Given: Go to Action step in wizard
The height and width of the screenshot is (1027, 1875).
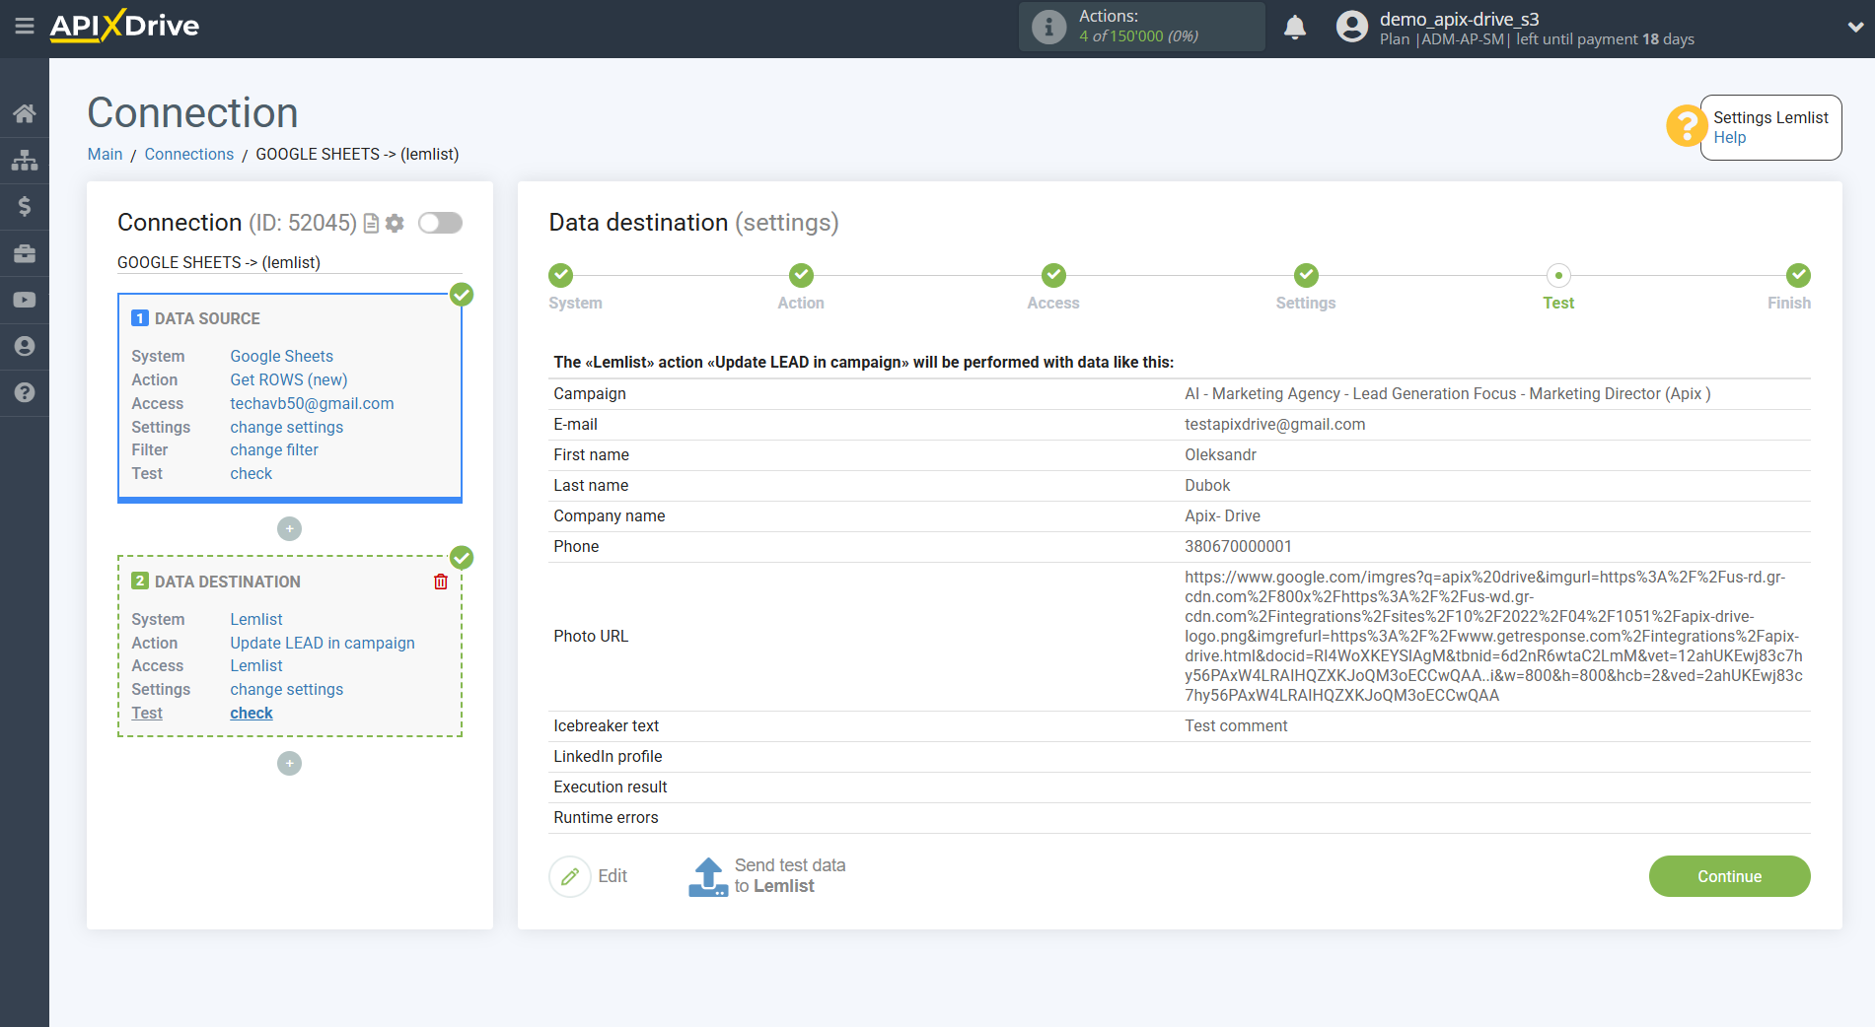Looking at the screenshot, I should click(801, 275).
